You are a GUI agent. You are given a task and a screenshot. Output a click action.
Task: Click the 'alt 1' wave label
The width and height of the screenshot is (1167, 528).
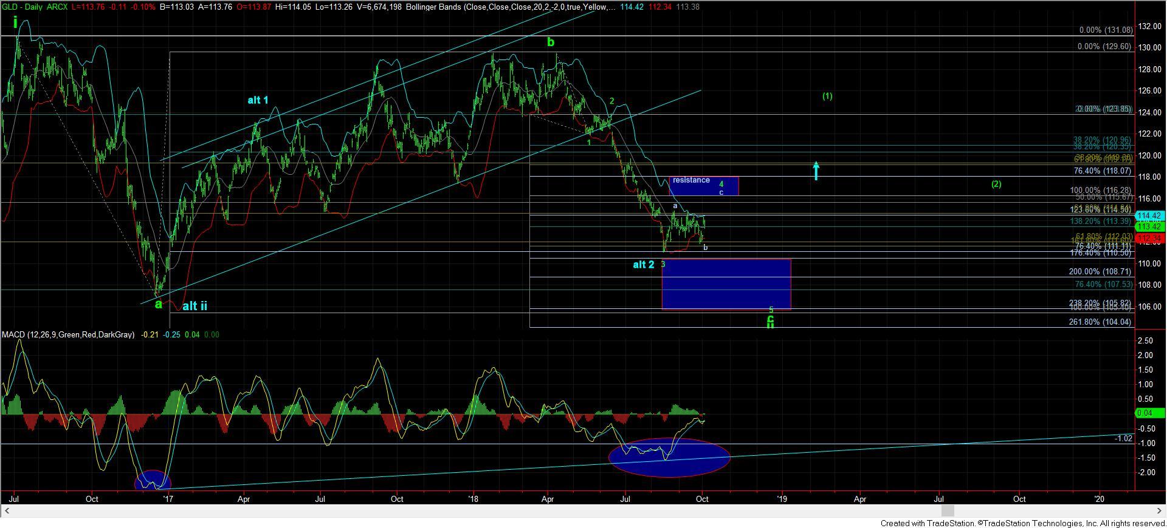258,100
